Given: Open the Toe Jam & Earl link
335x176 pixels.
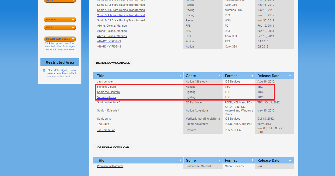Looking at the screenshot, I should pos(106,130).
